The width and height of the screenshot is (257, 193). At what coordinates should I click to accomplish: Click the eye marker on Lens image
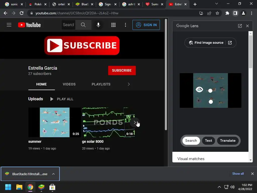click(199, 89)
